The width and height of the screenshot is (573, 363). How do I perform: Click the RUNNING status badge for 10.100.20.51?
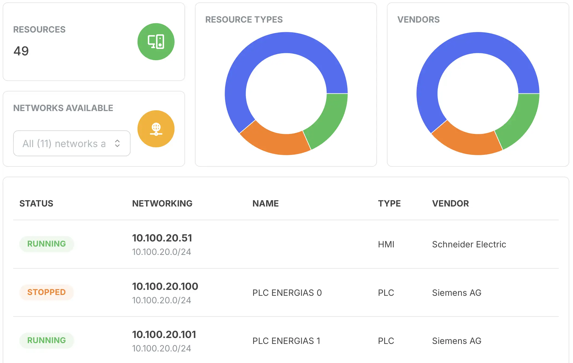tap(46, 244)
